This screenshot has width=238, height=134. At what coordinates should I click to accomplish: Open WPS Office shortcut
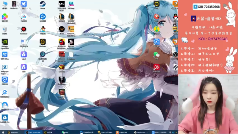point(5,55)
